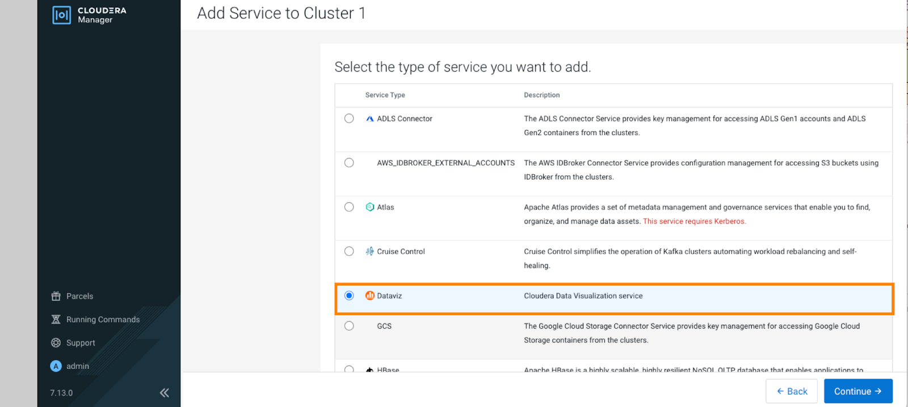This screenshot has width=908, height=407.
Task: Pick the Cruise Control radio button
Action: tap(349, 251)
